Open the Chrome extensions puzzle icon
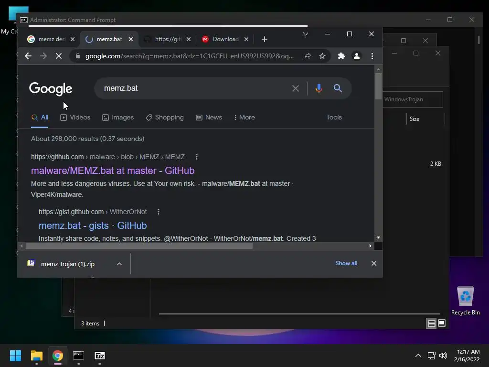This screenshot has width=489, height=367. [x=341, y=56]
